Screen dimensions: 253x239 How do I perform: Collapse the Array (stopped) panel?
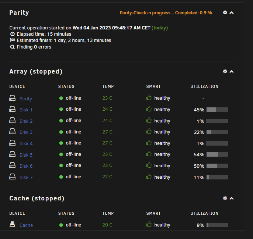coord(232,72)
